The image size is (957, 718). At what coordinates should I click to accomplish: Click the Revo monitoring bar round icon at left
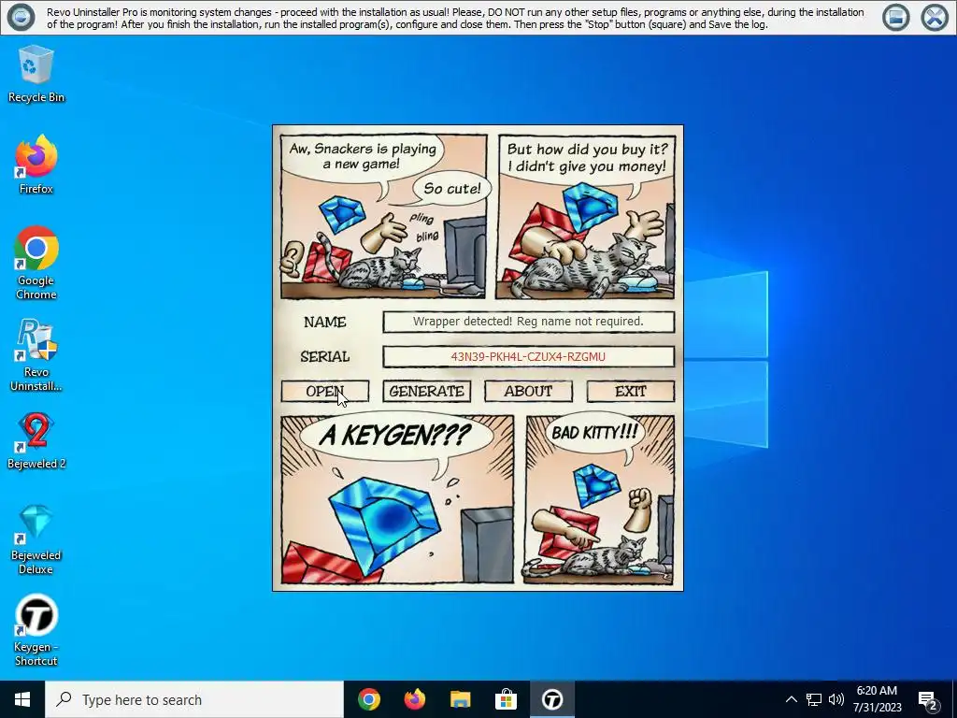pyautogui.click(x=21, y=17)
